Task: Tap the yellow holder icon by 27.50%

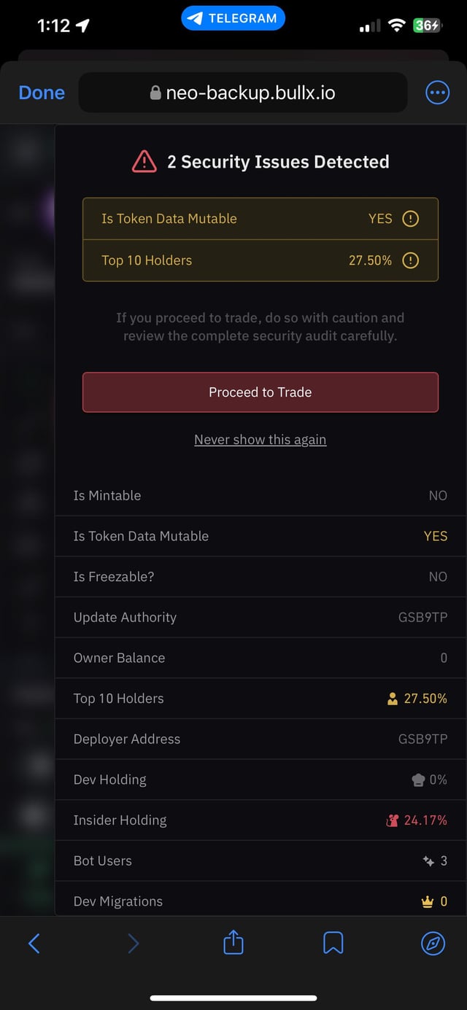Action: 393,699
